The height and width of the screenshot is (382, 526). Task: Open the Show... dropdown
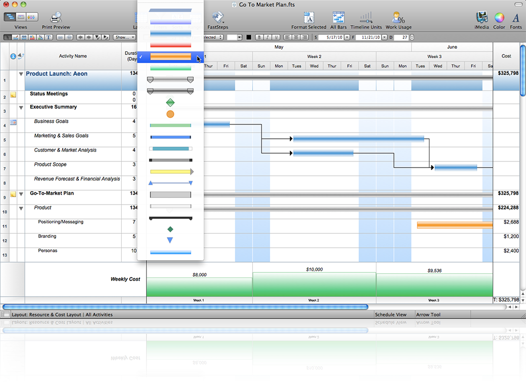[124, 37]
